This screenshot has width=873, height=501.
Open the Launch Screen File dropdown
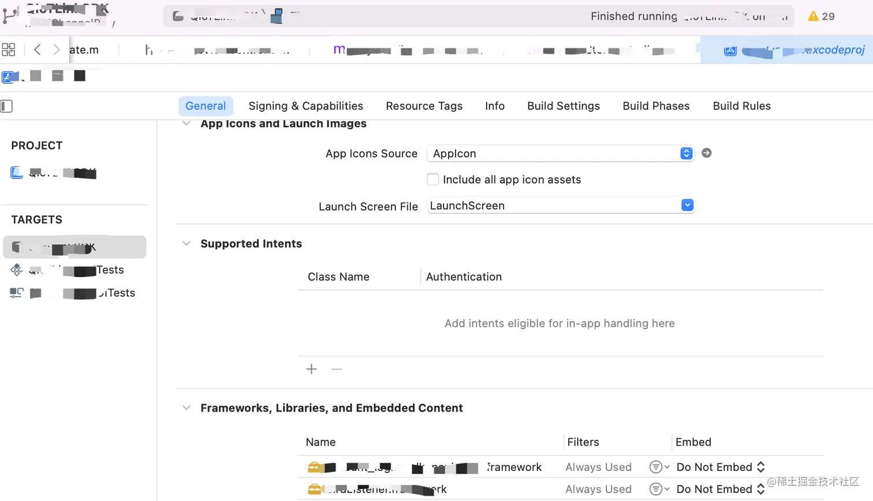click(687, 205)
